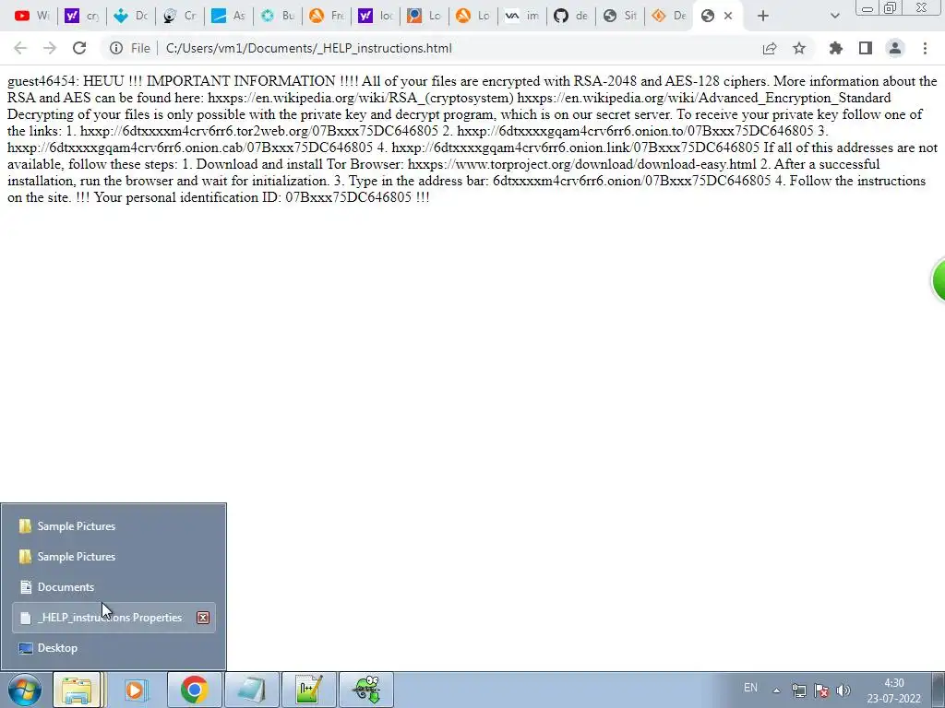Open the network tray icon
The width and height of the screenshot is (945, 708).
pos(798,690)
